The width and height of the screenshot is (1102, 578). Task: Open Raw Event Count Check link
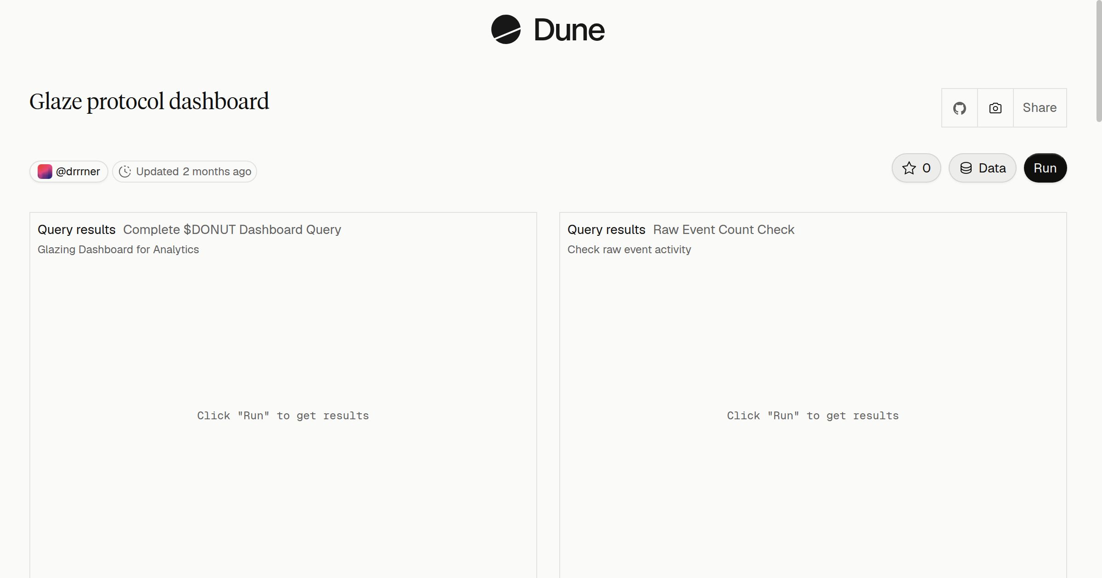tap(724, 230)
